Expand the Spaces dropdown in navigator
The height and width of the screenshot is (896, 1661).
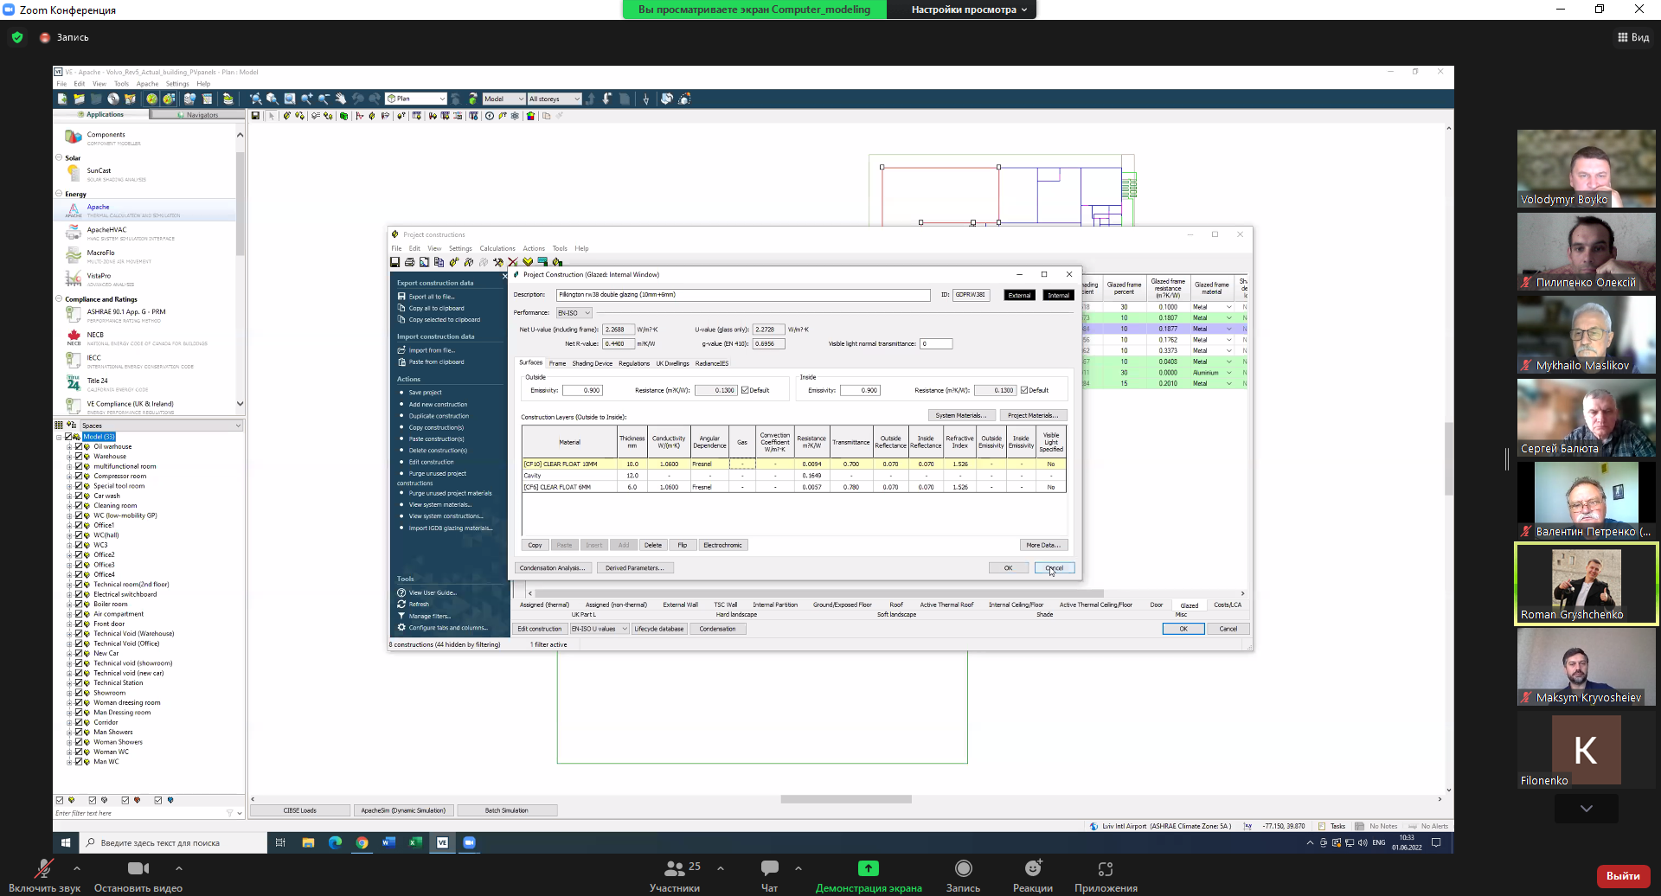pyautogui.click(x=238, y=426)
